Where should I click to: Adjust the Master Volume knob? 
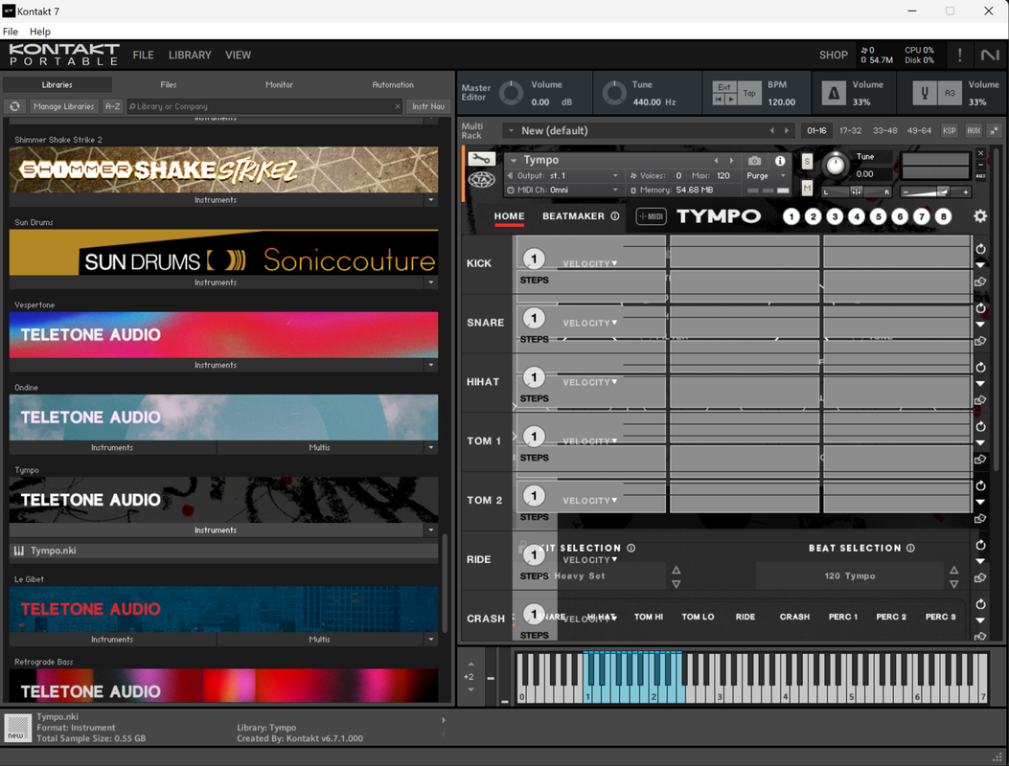click(512, 93)
